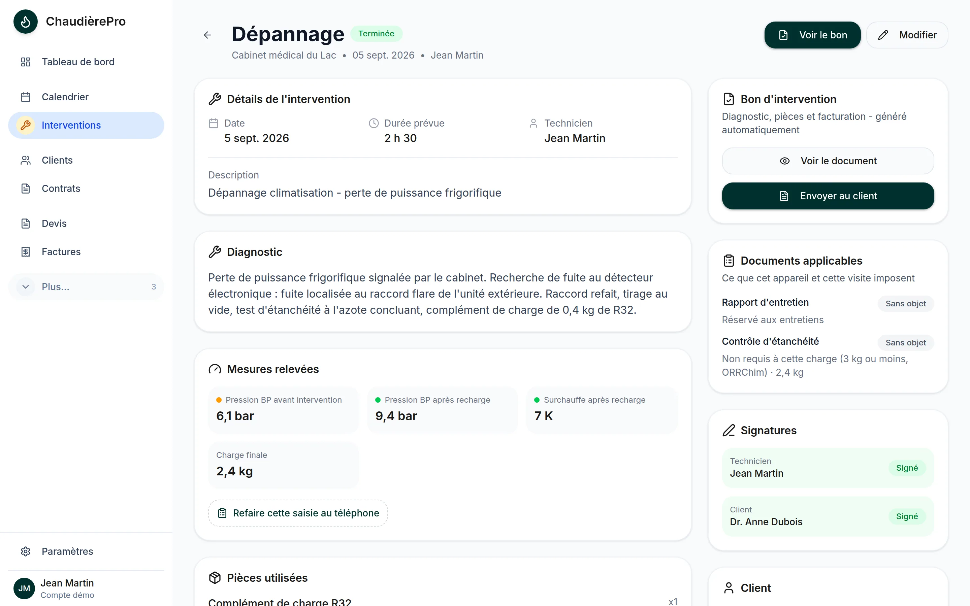Click the Devis file icon
Image resolution: width=970 pixels, height=606 pixels.
(x=26, y=224)
